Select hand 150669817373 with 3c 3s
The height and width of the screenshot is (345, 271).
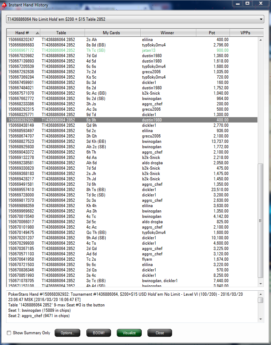click(x=132, y=200)
